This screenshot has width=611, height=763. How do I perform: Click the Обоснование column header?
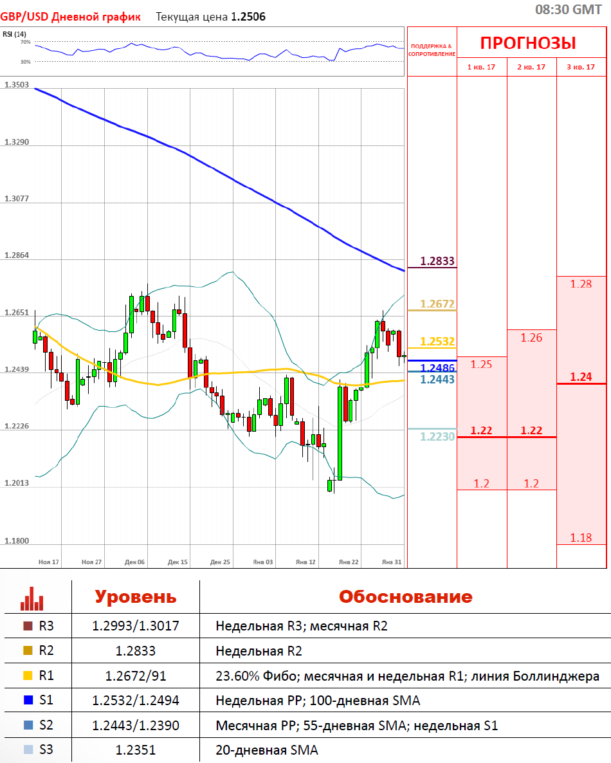tap(405, 596)
